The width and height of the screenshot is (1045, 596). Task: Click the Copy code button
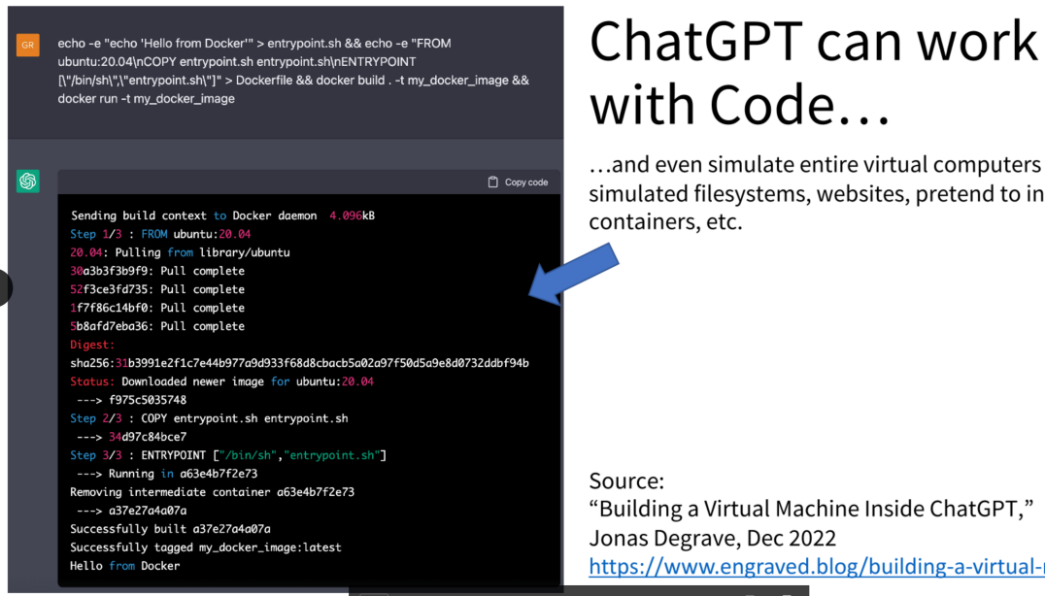coord(518,182)
